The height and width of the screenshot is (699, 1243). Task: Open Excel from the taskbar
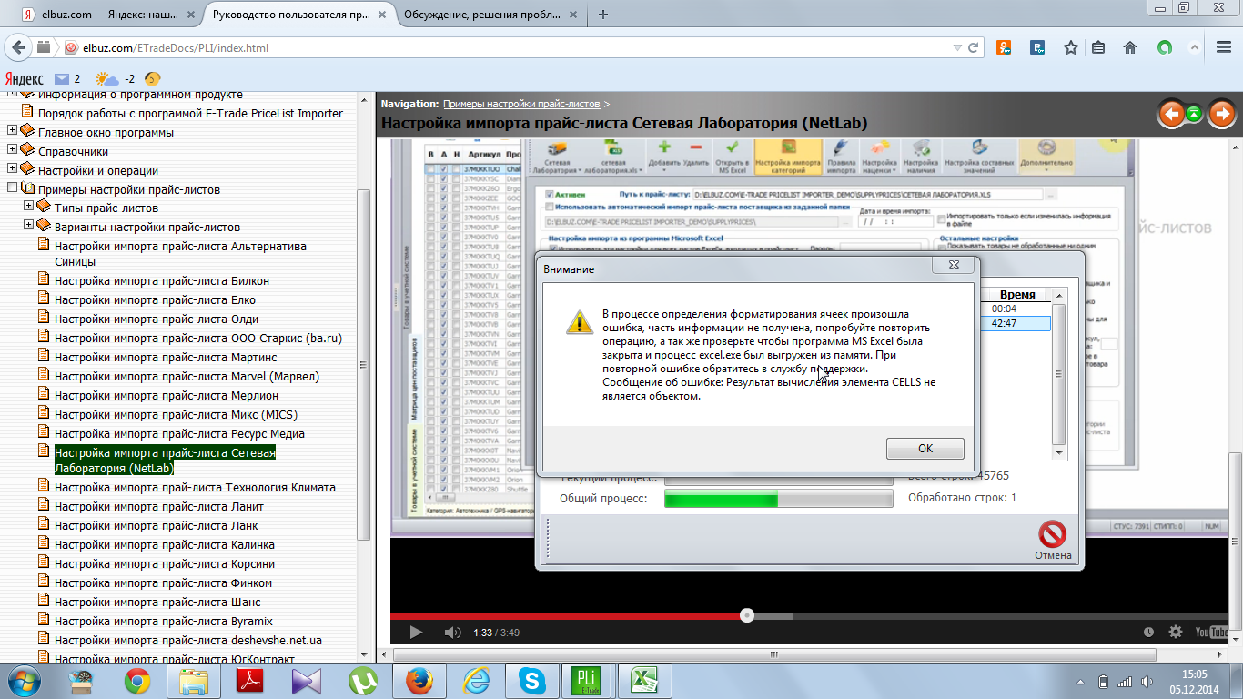[x=645, y=680]
